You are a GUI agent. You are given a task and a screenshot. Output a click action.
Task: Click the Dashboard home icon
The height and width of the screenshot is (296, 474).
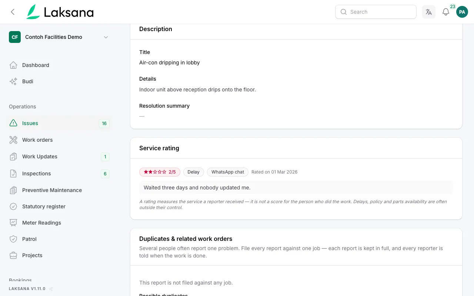point(13,65)
